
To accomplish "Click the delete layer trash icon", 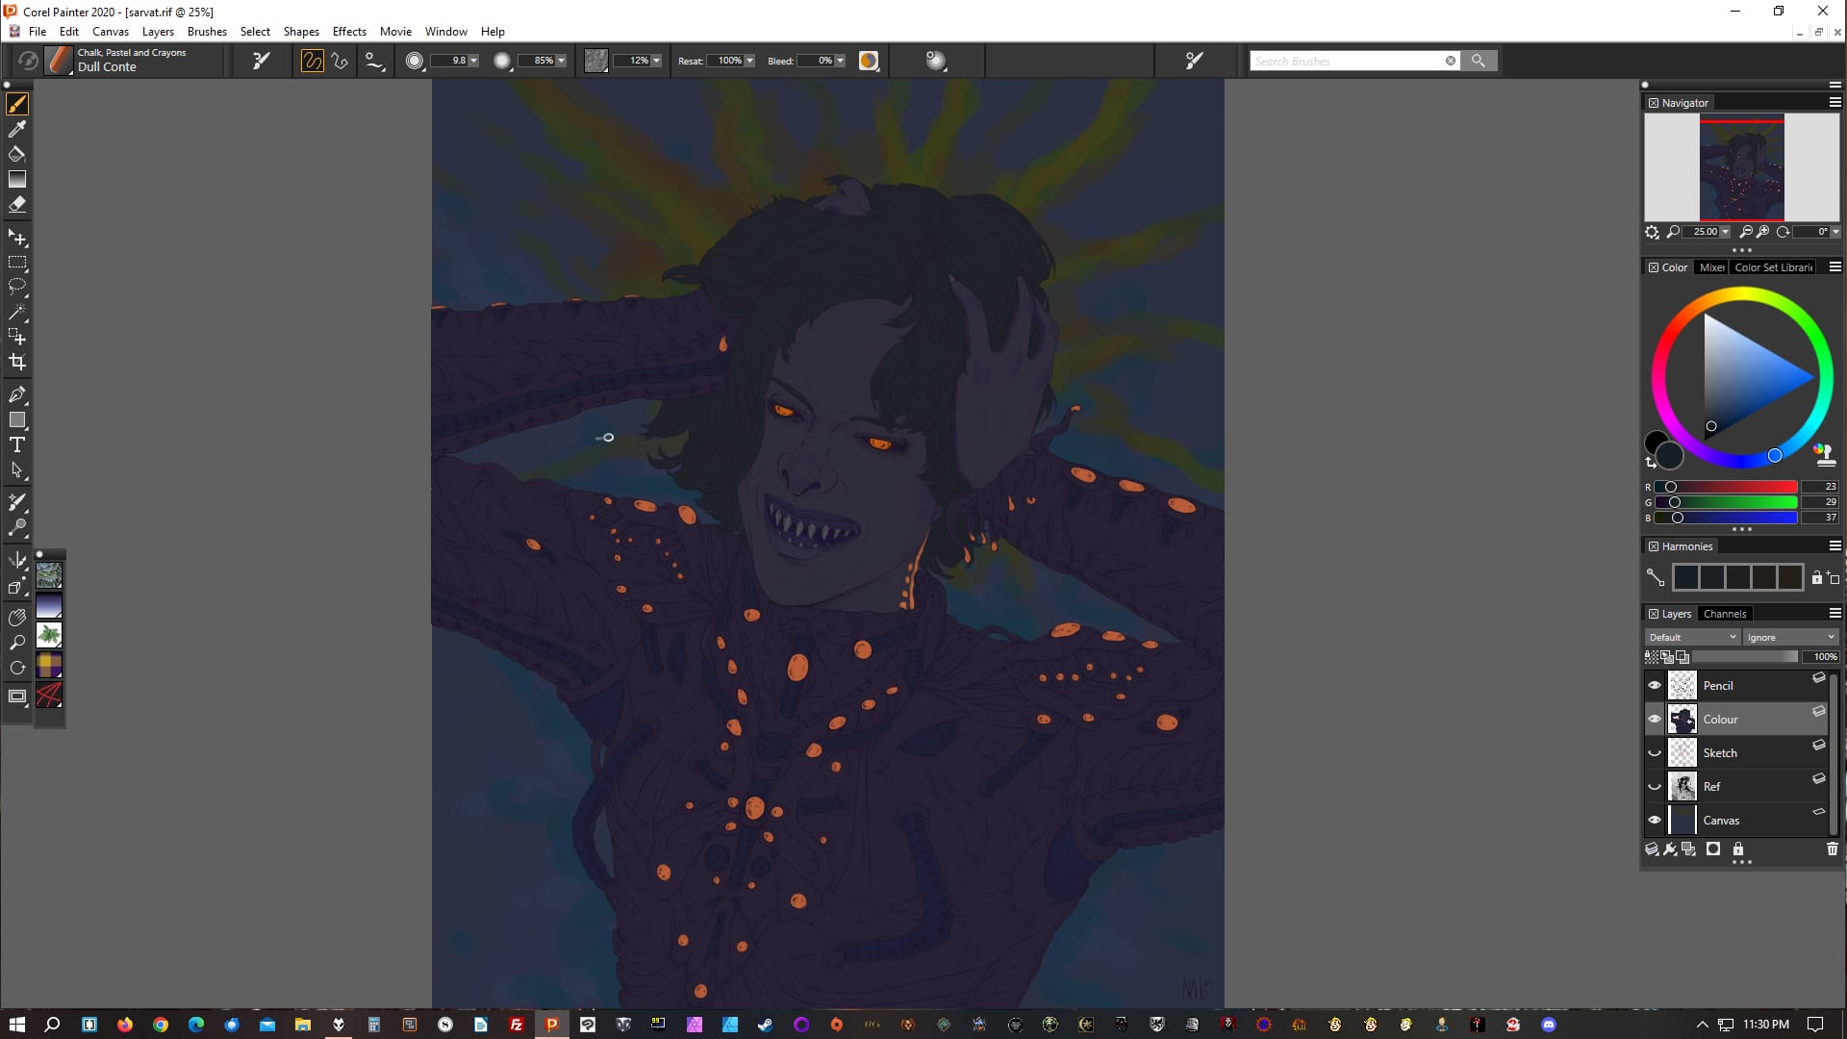I will pyautogui.click(x=1832, y=849).
